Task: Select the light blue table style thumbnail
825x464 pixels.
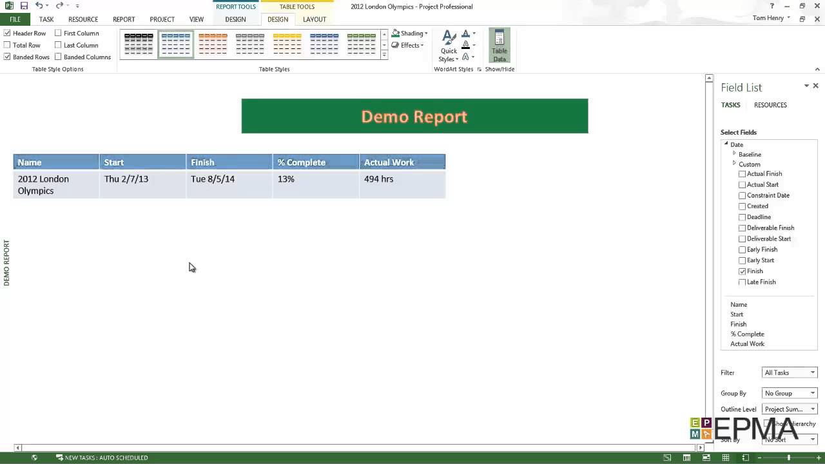Action: [176, 44]
